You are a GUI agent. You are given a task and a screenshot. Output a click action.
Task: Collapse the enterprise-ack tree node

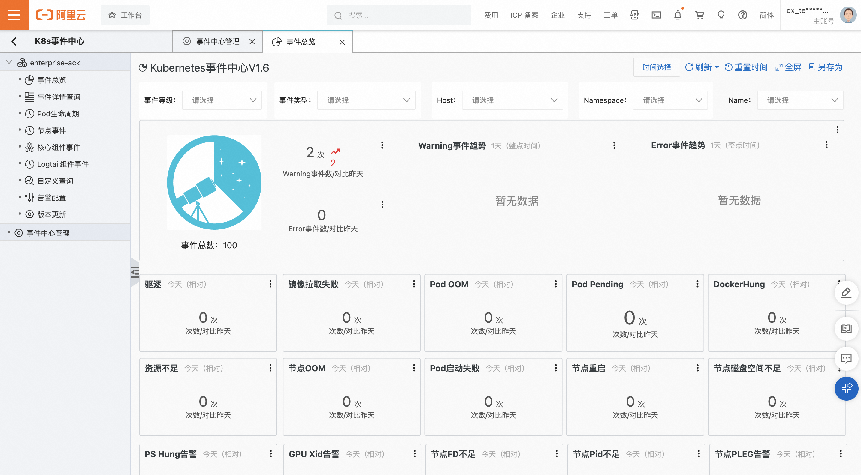(x=9, y=62)
